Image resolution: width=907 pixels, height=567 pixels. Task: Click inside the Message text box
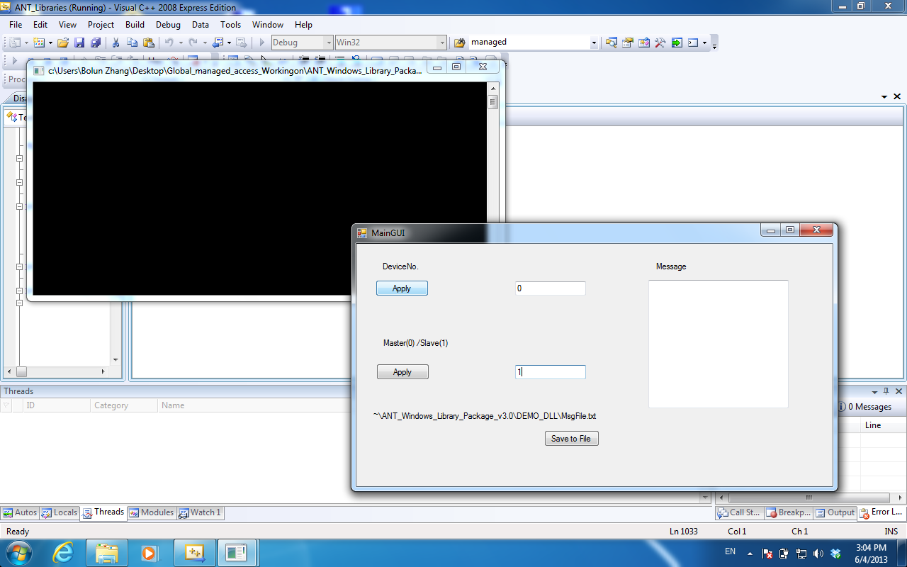coord(719,344)
